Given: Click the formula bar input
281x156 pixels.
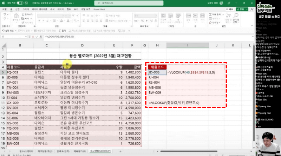Looking at the screenshot, I should pyautogui.click(x=147, y=37).
